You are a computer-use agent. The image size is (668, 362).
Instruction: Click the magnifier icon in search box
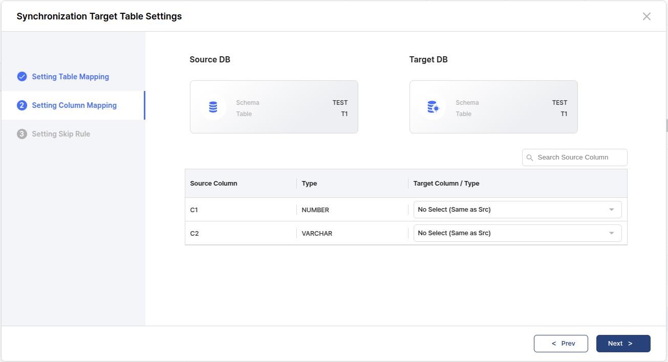pyautogui.click(x=530, y=157)
